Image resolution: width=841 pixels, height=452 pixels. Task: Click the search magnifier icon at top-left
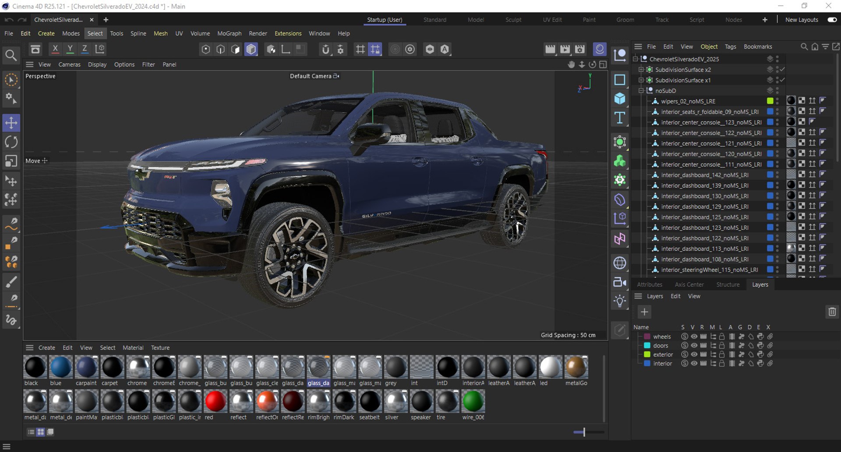pyautogui.click(x=11, y=55)
